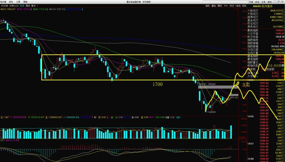
Task: Open the 成份股 constituent link
Action: [x=278, y=66]
